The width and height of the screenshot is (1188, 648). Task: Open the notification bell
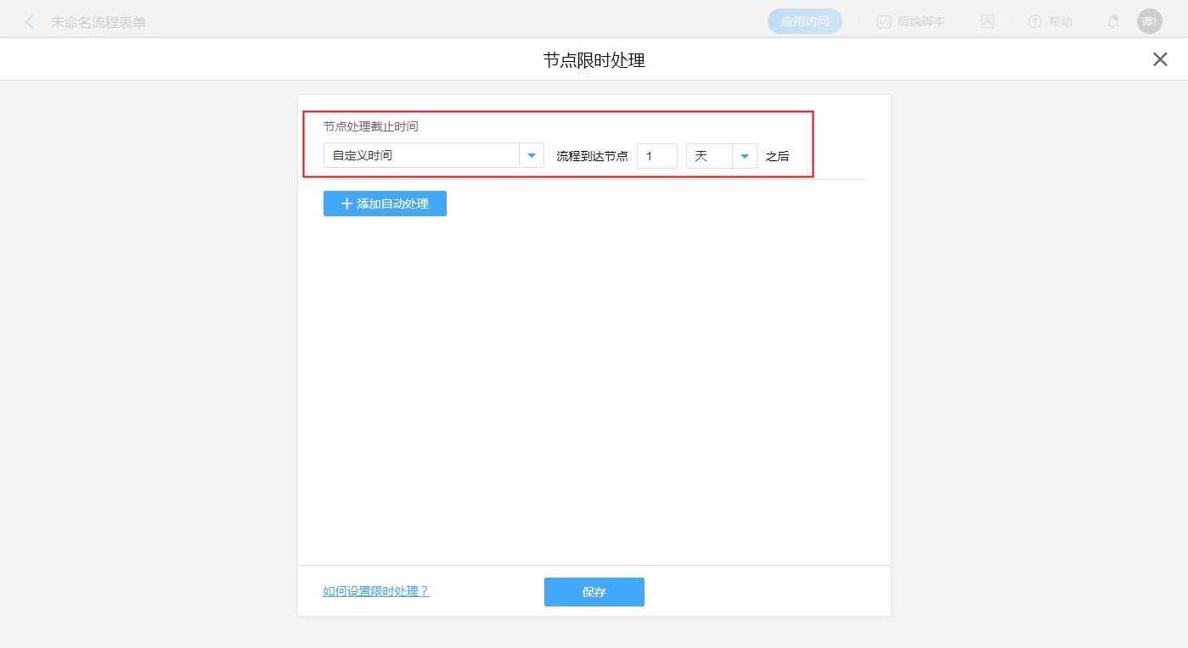tap(1113, 22)
